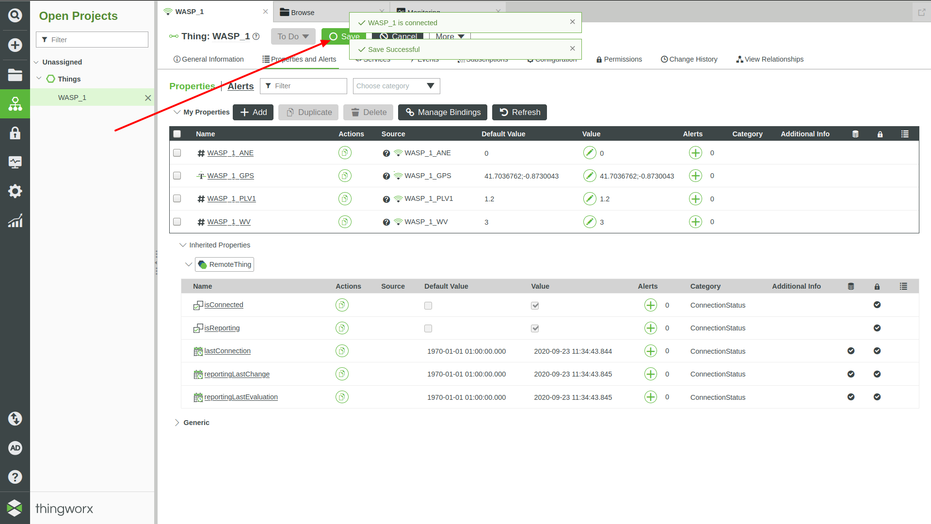The width and height of the screenshot is (931, 524).
Task: Add an alert for WASP_1_GPS
Action: pyautogui.click(x=695, y=176)
